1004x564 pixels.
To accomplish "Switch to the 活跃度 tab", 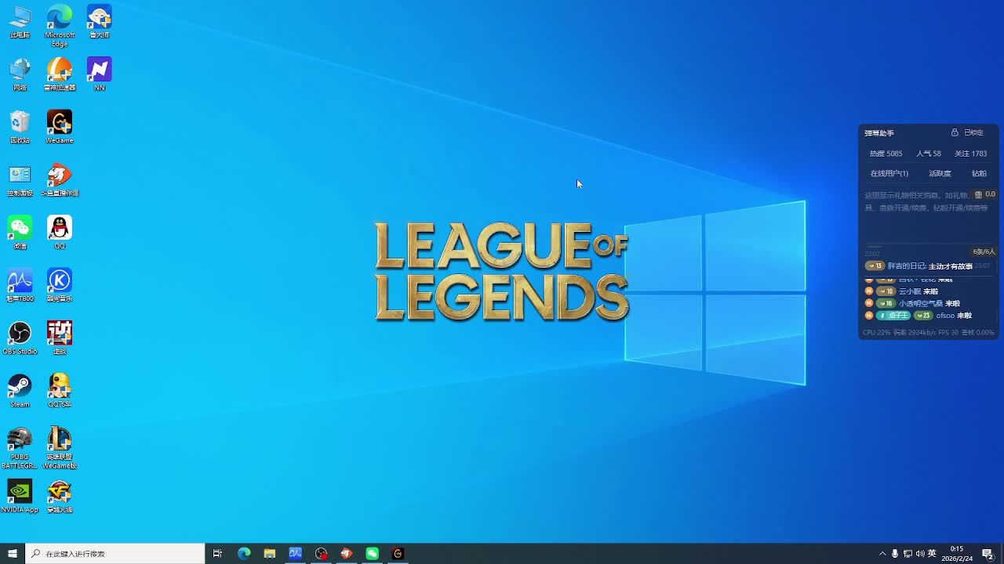I will 940,174.
